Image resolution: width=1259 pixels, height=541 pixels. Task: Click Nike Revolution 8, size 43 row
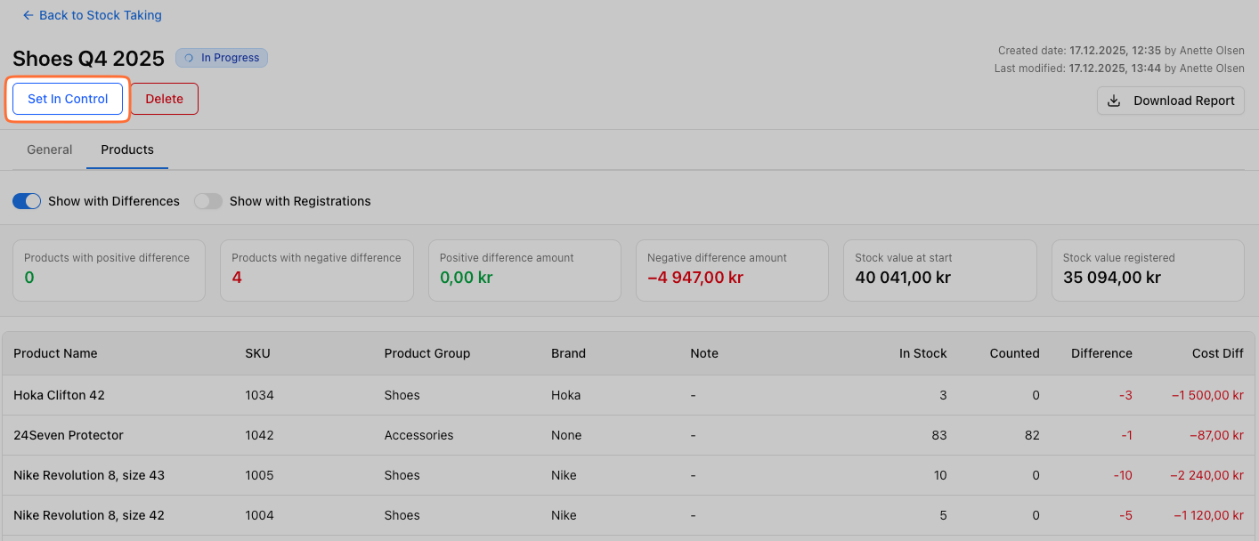pos(89,475)
